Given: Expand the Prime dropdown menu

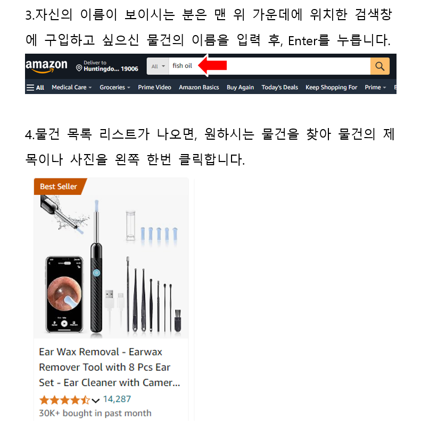Looking at the screenshot, I should [375, 87].
